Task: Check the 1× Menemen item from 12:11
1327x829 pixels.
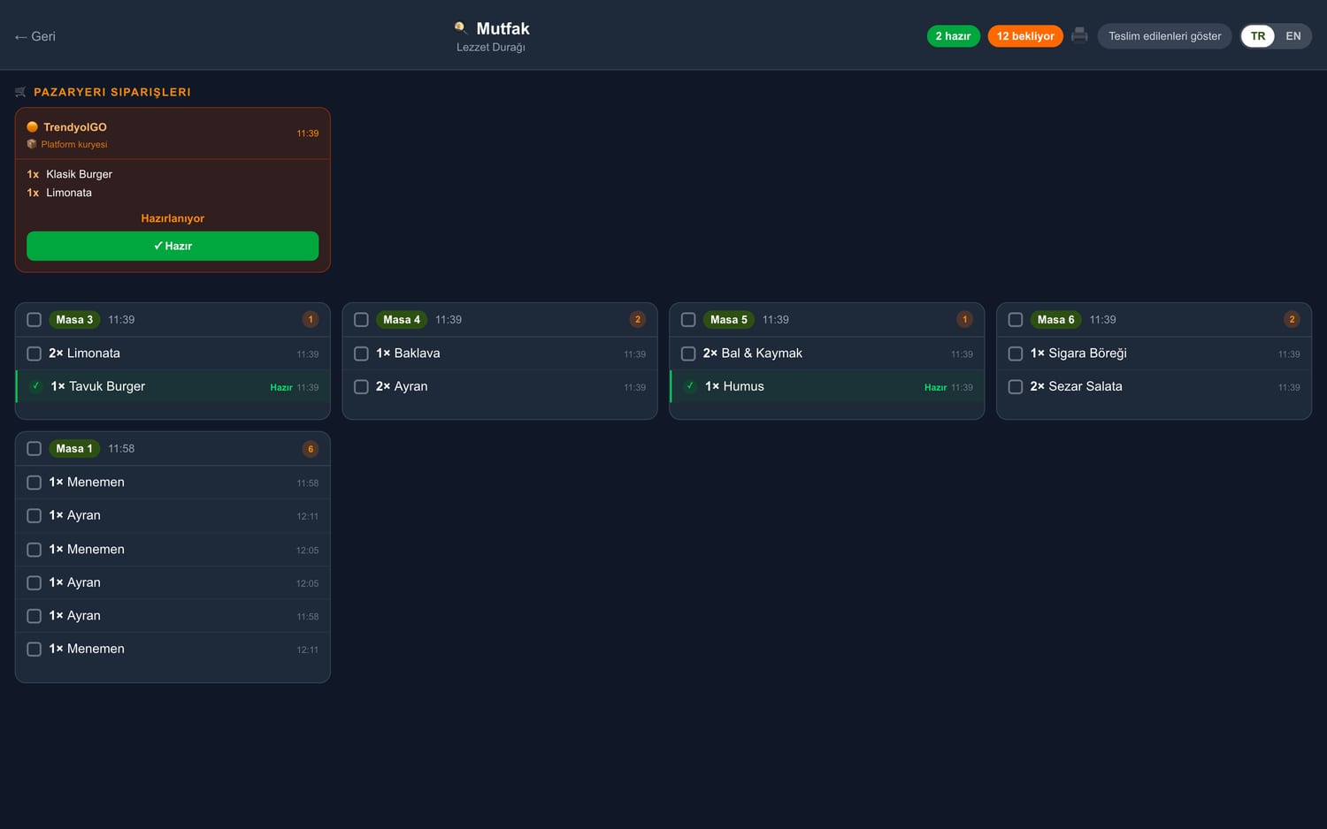Action: [34, 649]
